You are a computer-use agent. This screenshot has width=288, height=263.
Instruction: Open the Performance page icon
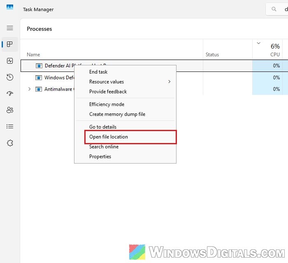pos(10,61)
